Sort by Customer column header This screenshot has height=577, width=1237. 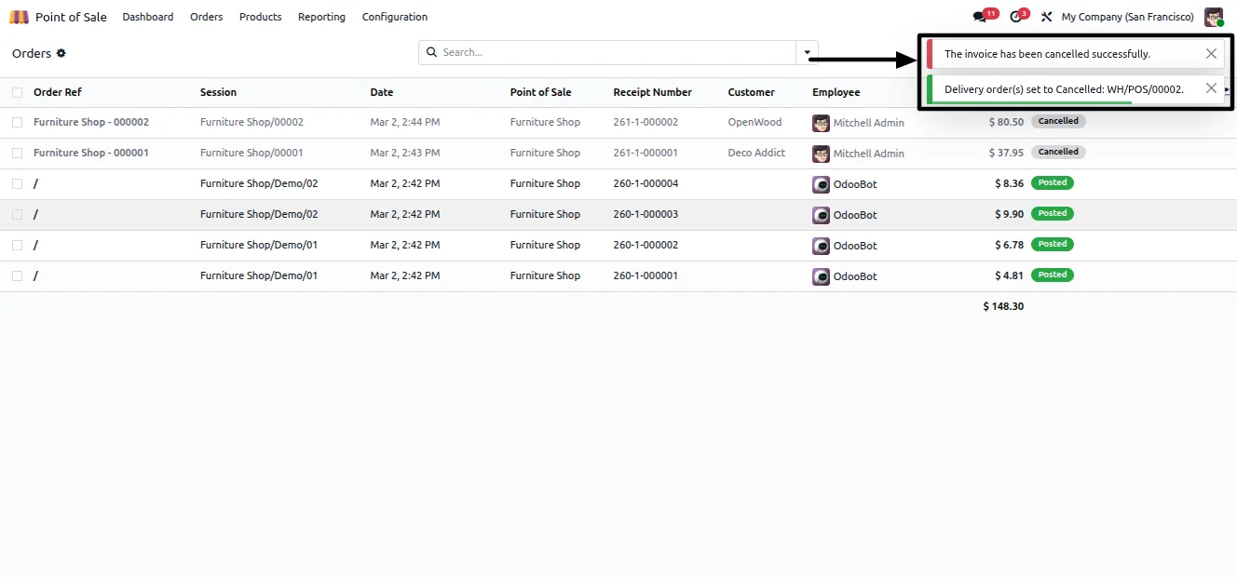pyautogui.click(x=751, y=92)
